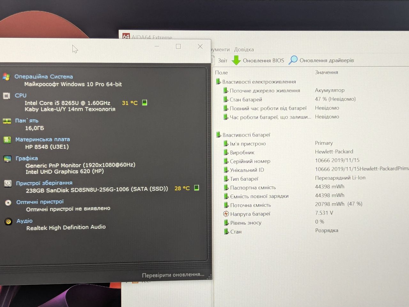The width and height of the screenshot is (409, 307).
Task: Click the speaker icon beside Аудіо
Action: click(x=9, y=221)
